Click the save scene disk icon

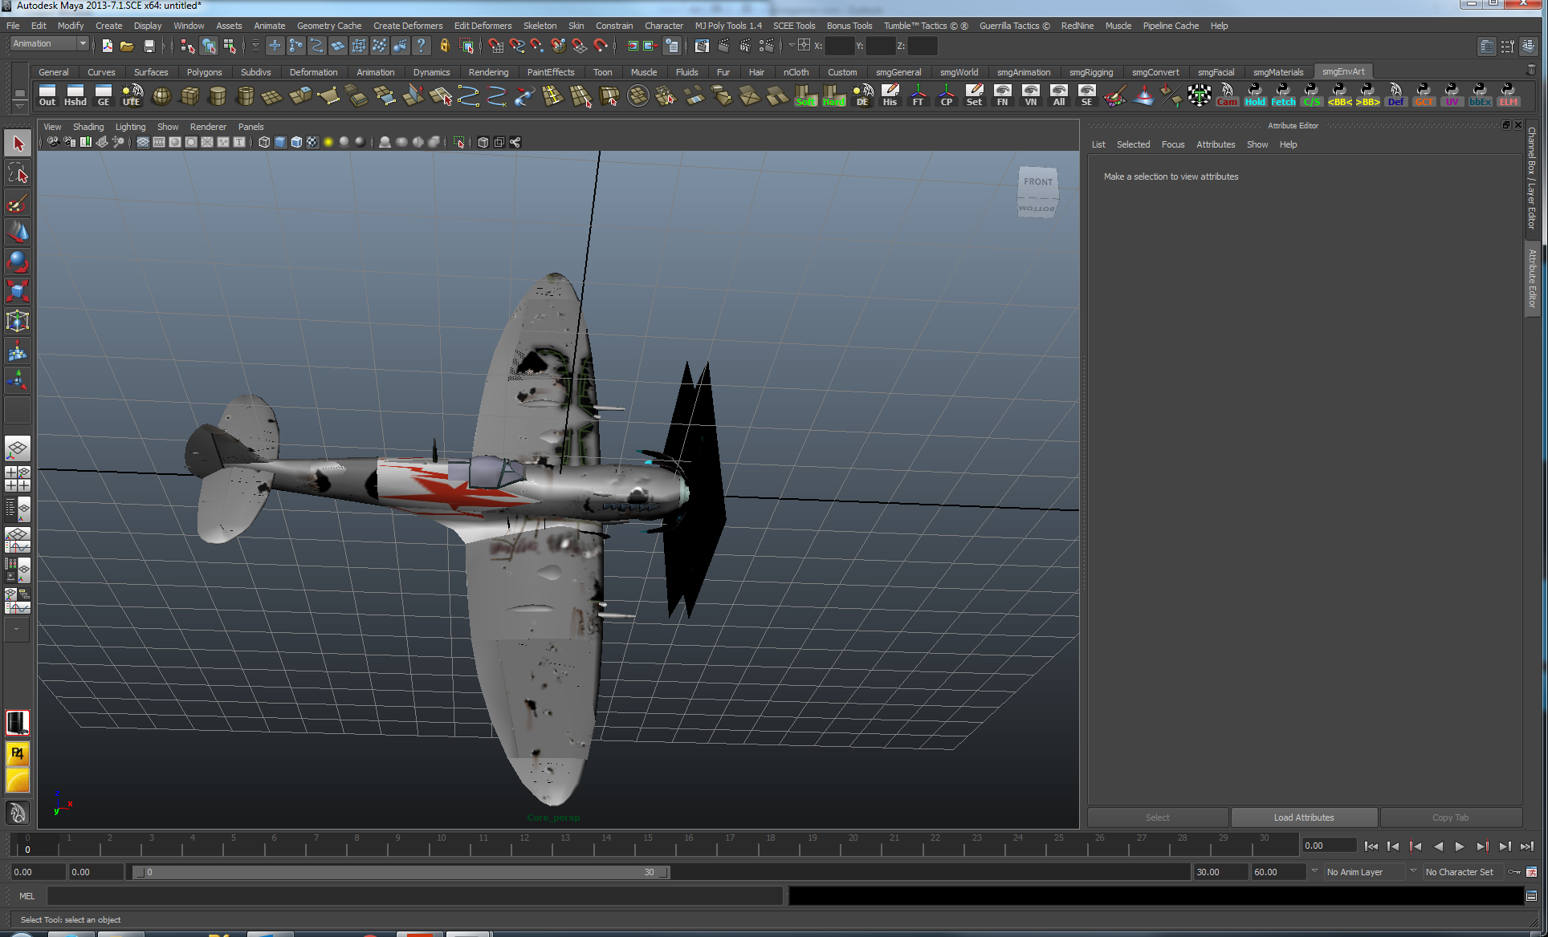(149, 46)
